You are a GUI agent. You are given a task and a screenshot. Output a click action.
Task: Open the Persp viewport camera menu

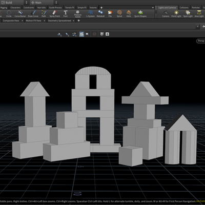tap(201, 41)
